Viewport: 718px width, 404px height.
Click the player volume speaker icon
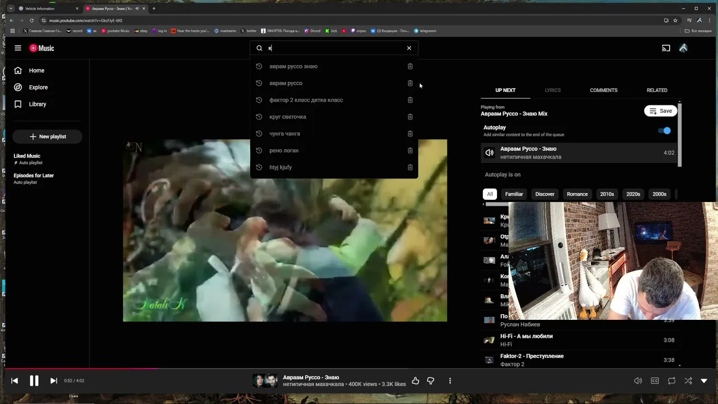pyautogui.click(x=638, y=381)
